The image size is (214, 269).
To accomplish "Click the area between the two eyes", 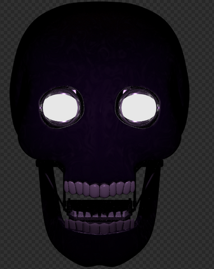I will (x=100, y=108).
